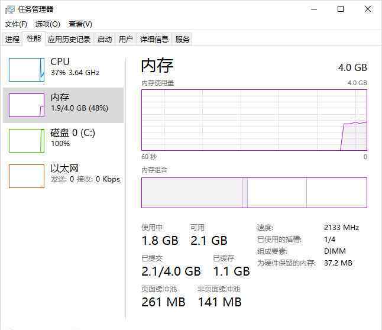The width and height of the screenshot is (382, 330).
Task: Open the 查看(V) menu
Action: point(80,24)
